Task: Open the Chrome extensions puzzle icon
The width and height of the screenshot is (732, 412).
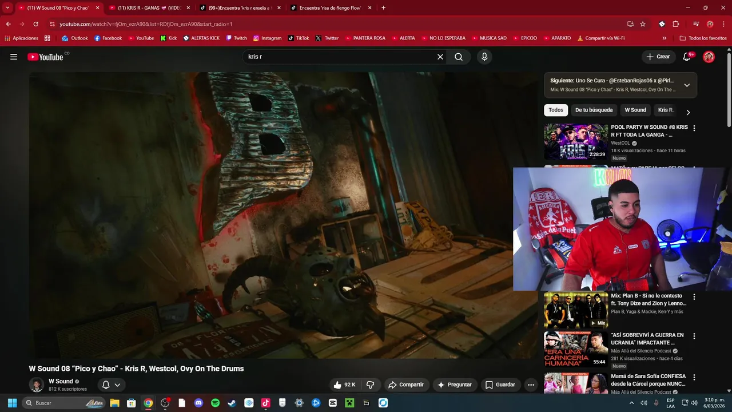Action: 675,24
